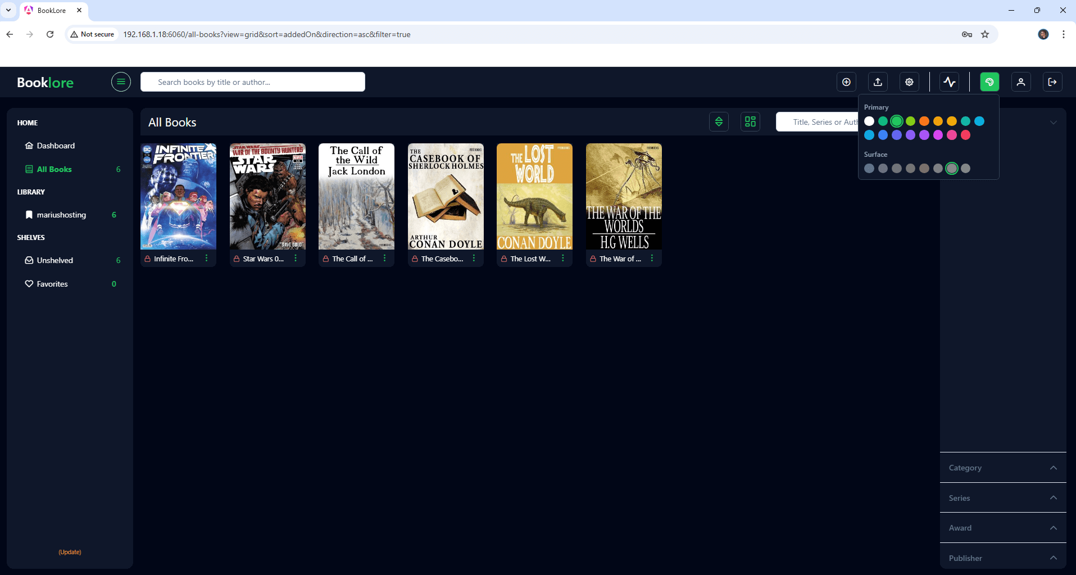Open three-dot menu for Star Wars book
1076x575 pixels.
tap(296, 258)
